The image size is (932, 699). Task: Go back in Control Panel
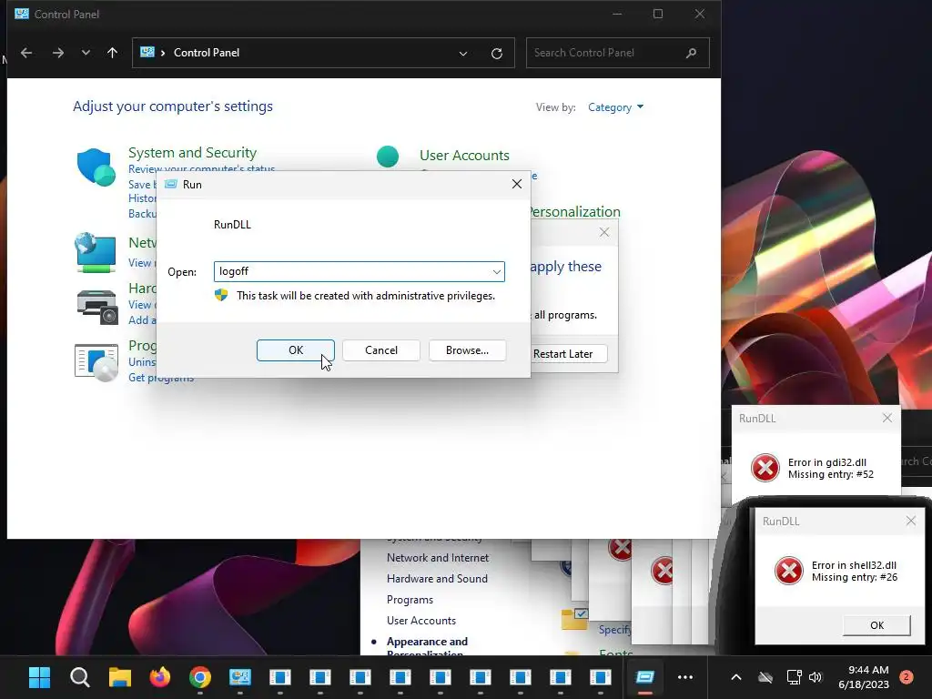point(26,53)
